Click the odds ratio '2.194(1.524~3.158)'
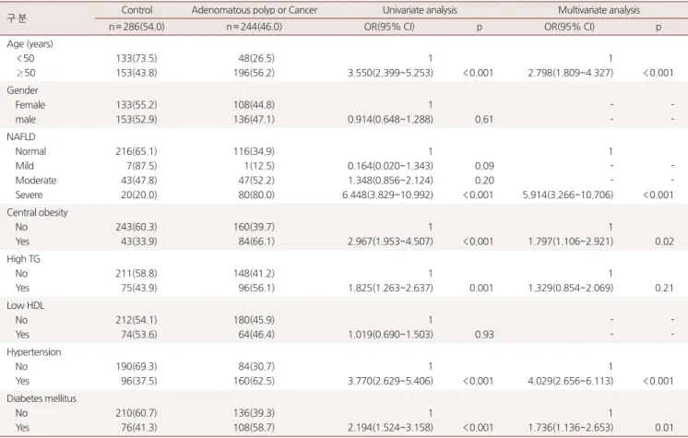Viewport: 688px width, 438px height. 390,428
